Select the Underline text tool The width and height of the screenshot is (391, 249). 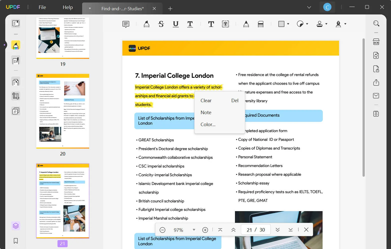pyautogui.click(x=176, y=24)
